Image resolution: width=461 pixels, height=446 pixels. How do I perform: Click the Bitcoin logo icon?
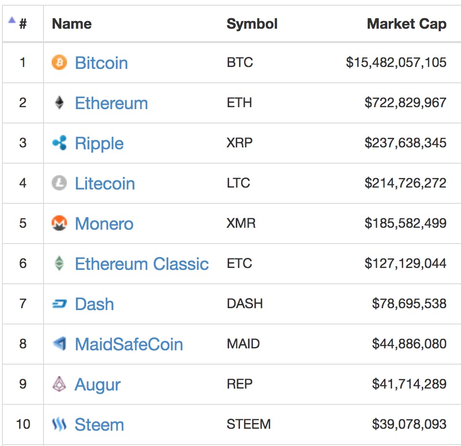(x=59, y=63)
